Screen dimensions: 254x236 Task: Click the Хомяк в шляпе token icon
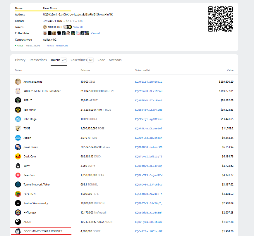point(18,81)
